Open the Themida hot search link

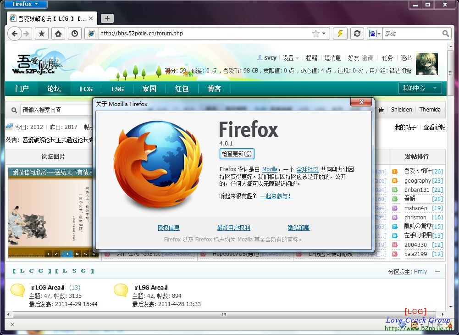click(430, 110)
